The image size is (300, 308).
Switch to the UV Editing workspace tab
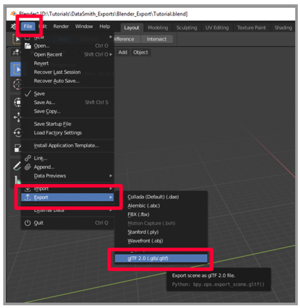click(217, 28)
